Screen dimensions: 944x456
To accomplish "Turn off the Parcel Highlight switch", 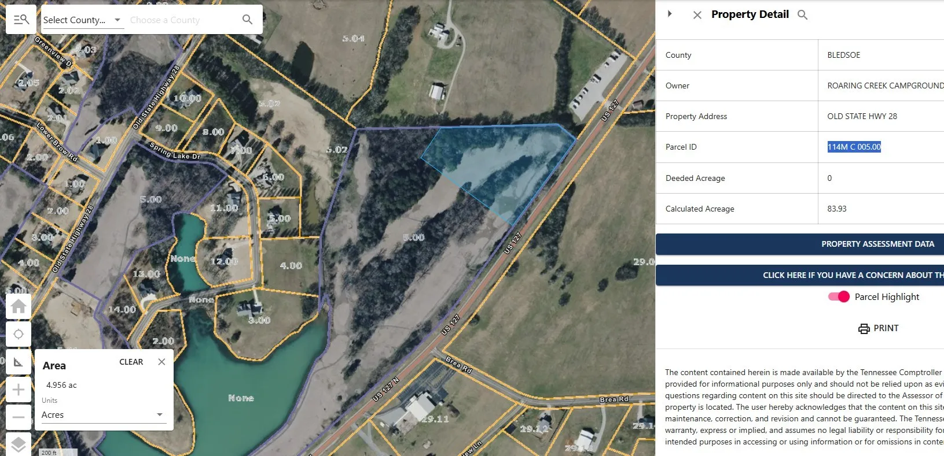I will [x=838, y=297].
